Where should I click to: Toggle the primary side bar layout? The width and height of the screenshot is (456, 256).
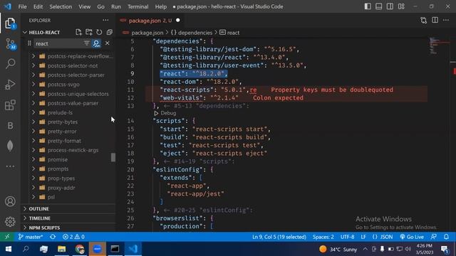368,6
